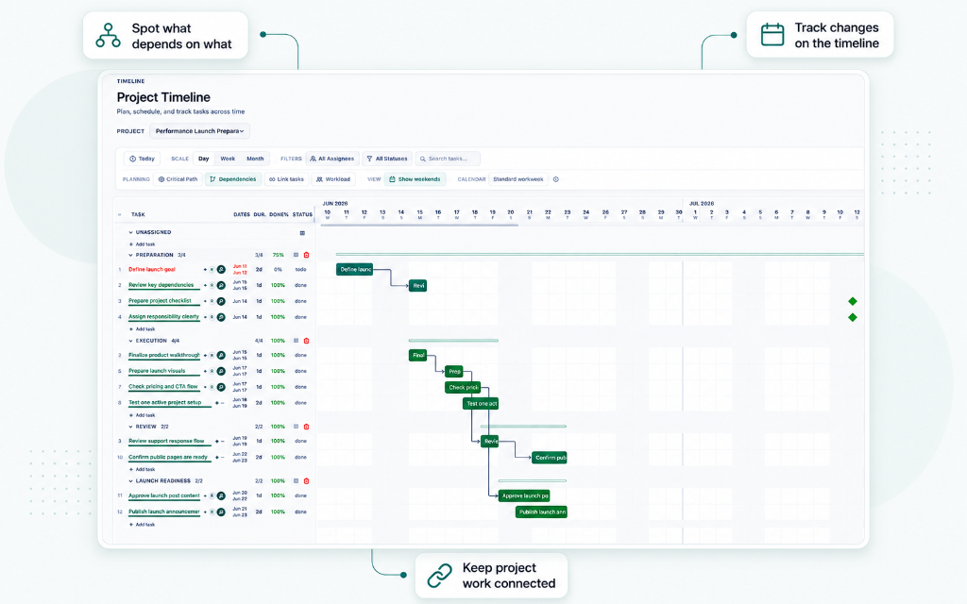Open the UNASSIGNED group's table icon
The image size is (967, 604).
click(302, 233)
